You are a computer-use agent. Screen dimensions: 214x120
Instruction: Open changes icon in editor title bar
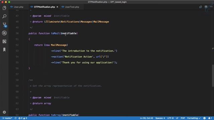[x=201, y=7]
